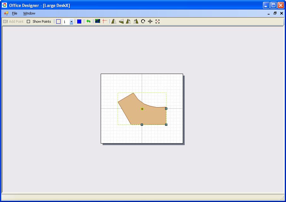Flip the shape horizontally with mirror icon
Screen dimensions: 286x202
click(x=114, y=21)
